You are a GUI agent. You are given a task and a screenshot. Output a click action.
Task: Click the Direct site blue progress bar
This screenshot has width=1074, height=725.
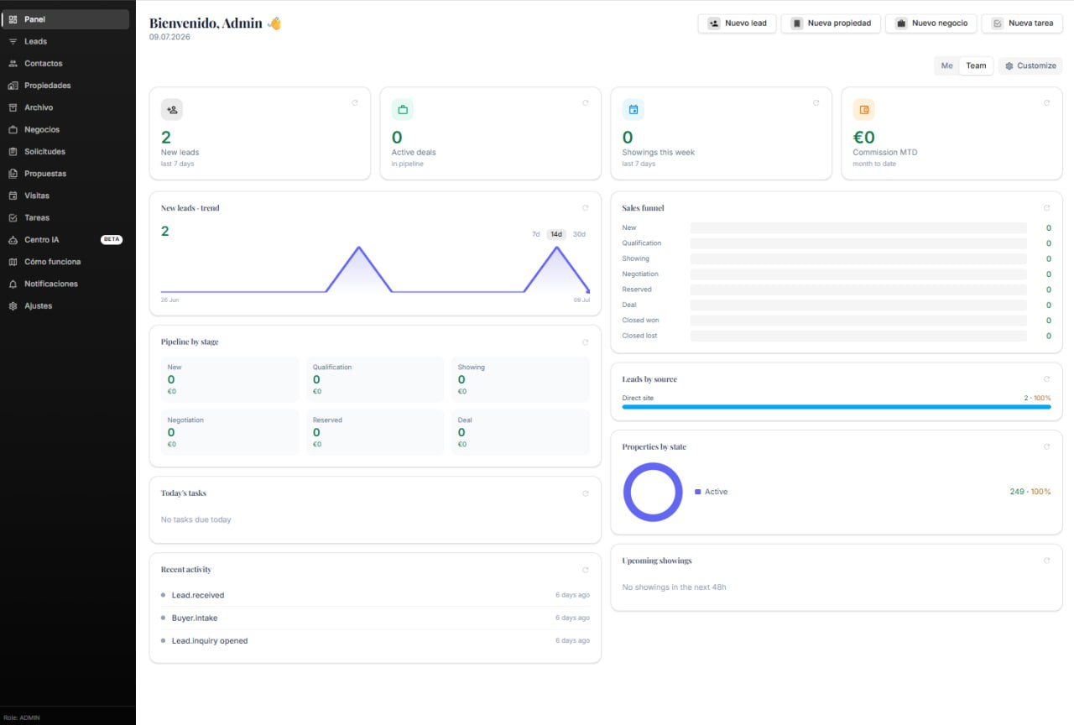click(x=837, y=407)
